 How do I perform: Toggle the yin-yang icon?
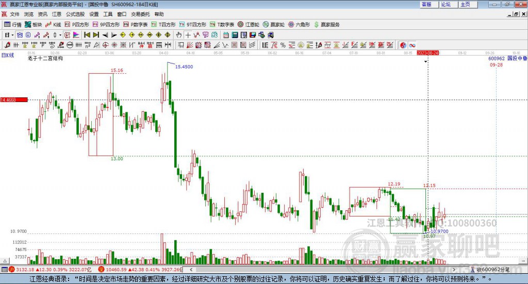pos(403,45)
